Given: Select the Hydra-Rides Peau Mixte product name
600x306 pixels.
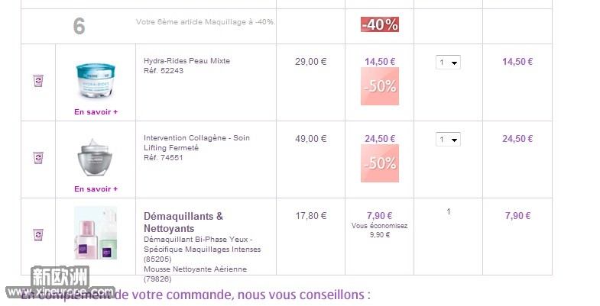Looking at the screenshot, I should coord(186,61).
